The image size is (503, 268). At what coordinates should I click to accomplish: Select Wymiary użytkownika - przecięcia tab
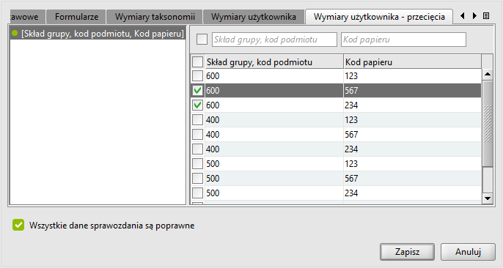[379, 17]
